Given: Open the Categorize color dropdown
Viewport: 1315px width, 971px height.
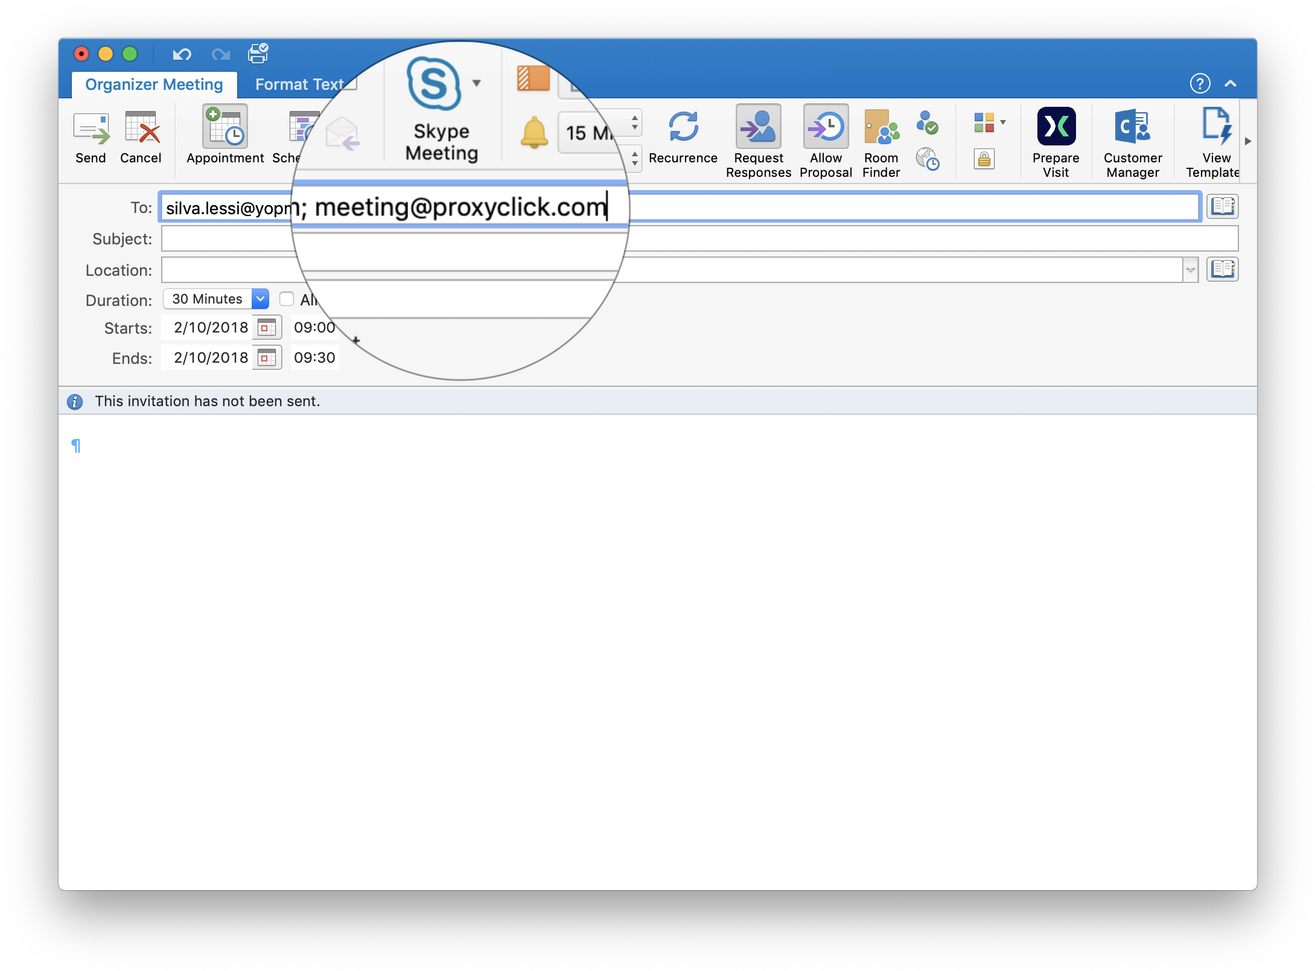Looking at the screenshot, I should pos(989,123).
